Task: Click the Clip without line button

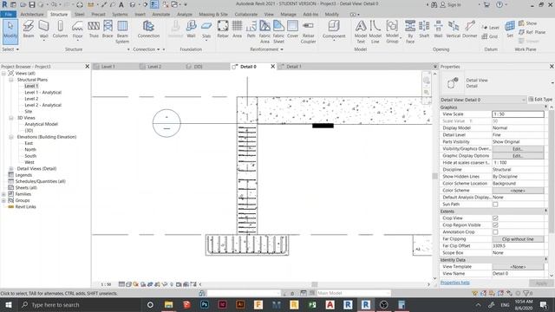Action: tap(518, 239)
